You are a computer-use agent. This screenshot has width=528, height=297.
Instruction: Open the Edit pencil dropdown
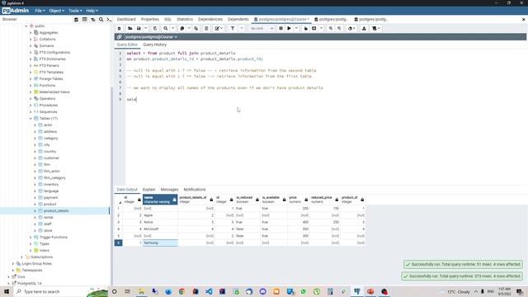pos(219,29)
